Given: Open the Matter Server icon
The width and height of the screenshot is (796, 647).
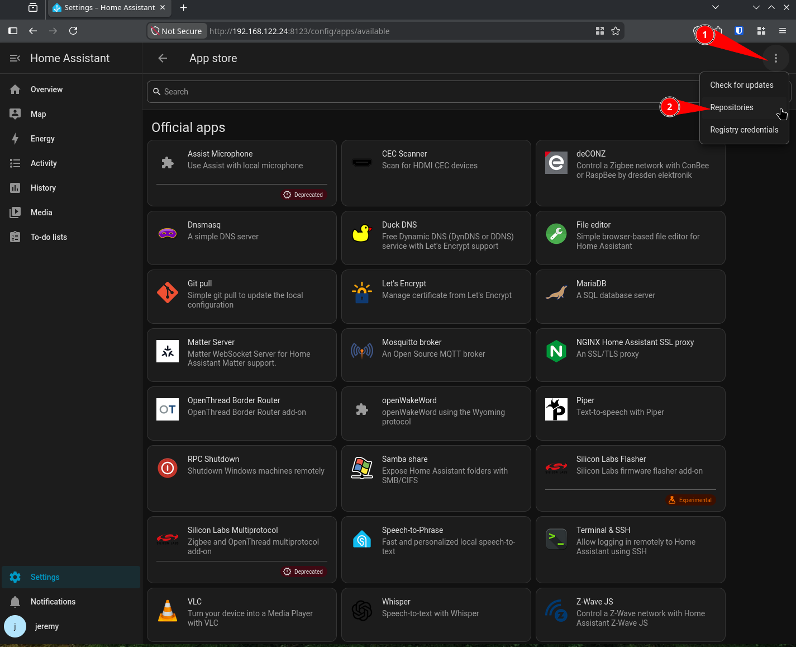Looking at the screenshot, I should click(x=168, y=351).
